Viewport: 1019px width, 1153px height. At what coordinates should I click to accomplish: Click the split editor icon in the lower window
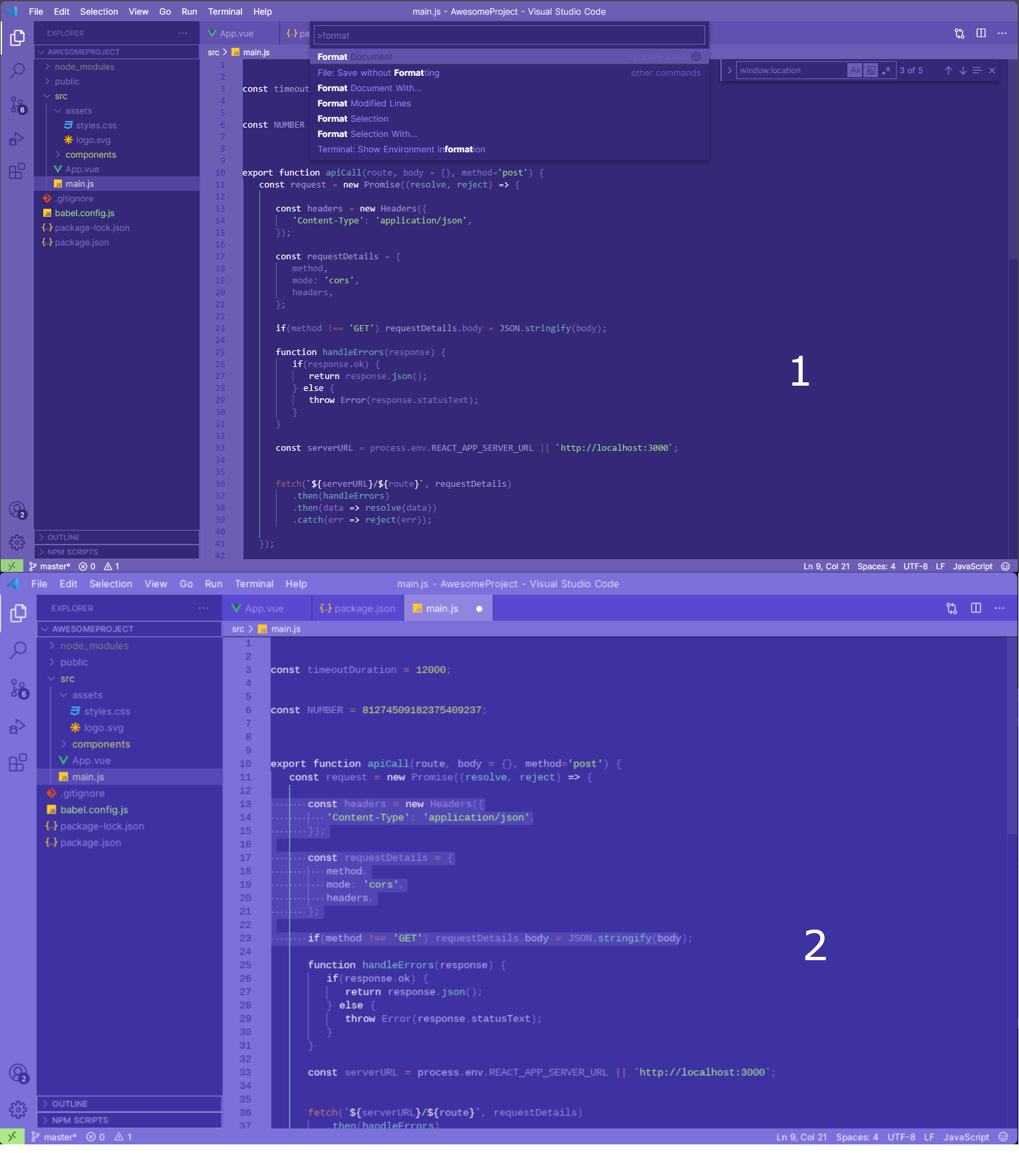[x=976, y=608]
